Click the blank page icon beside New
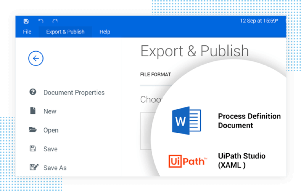The height and width of the screenshot is (191, 301). point(33,111)
